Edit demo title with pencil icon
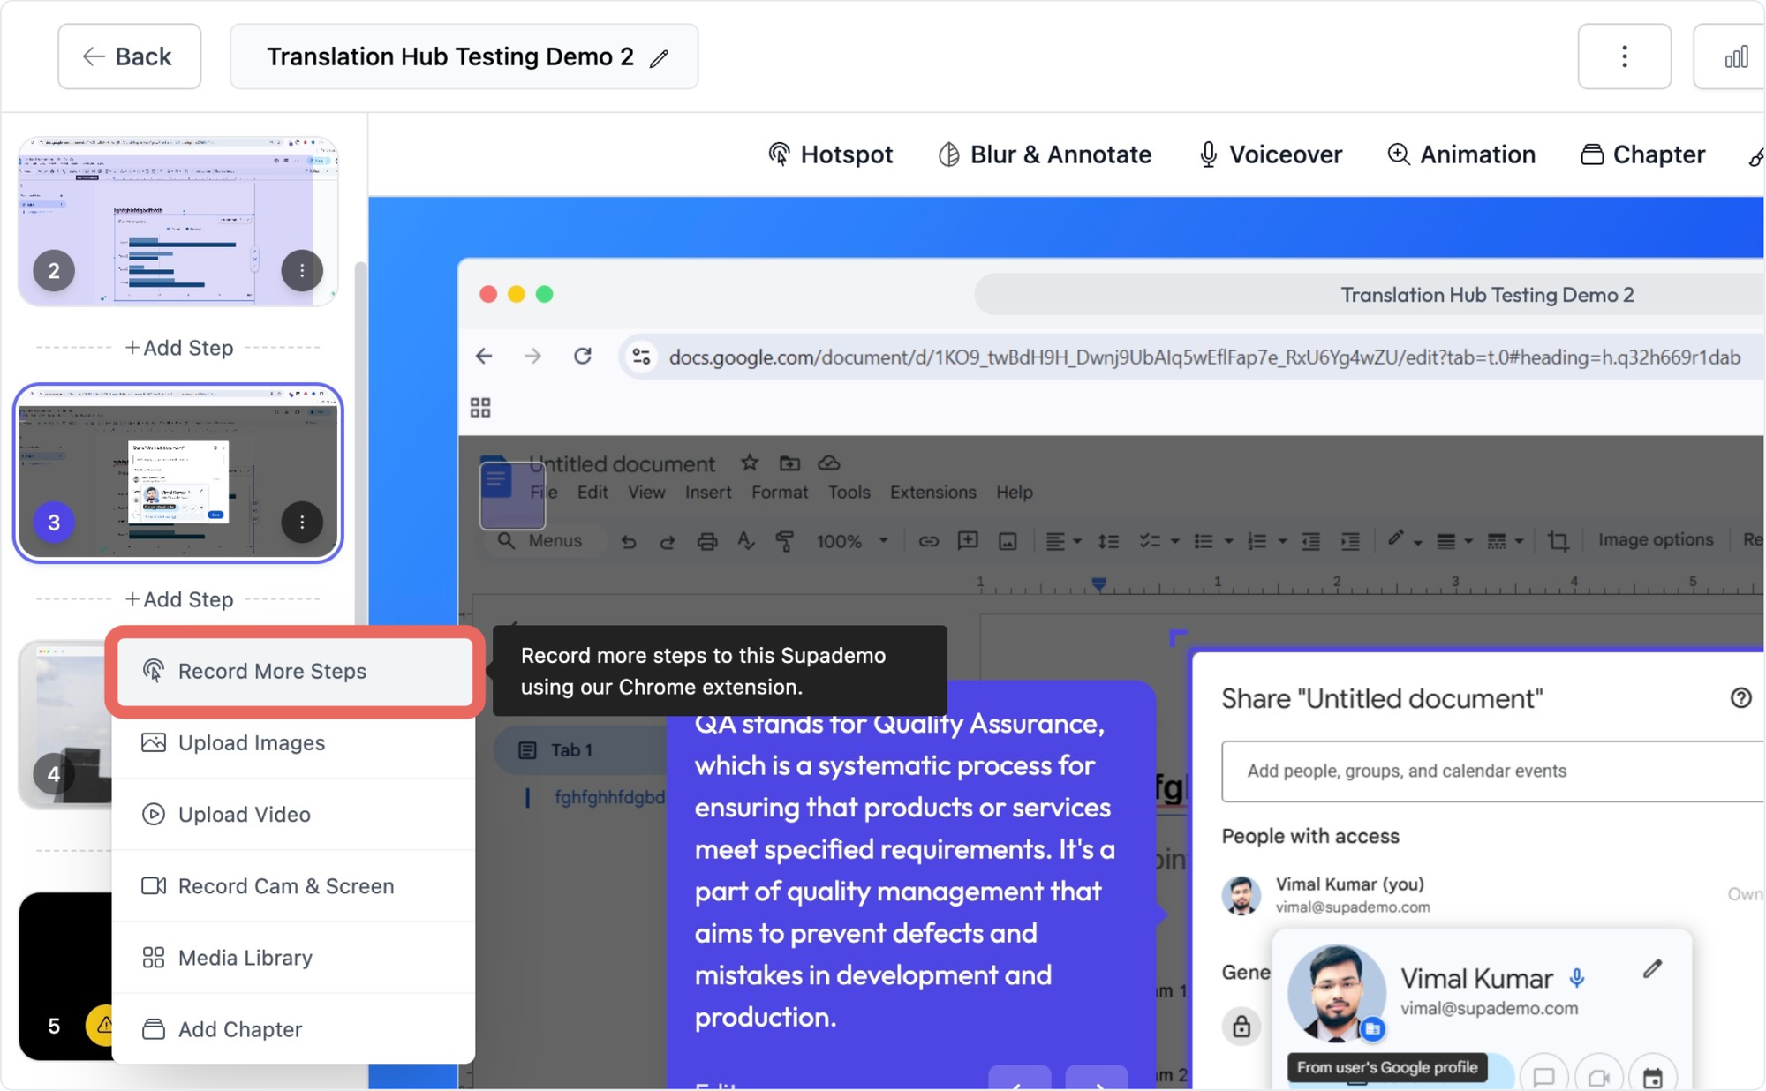The height and width of the screenshot is (1091, 1766). (659, 58)
